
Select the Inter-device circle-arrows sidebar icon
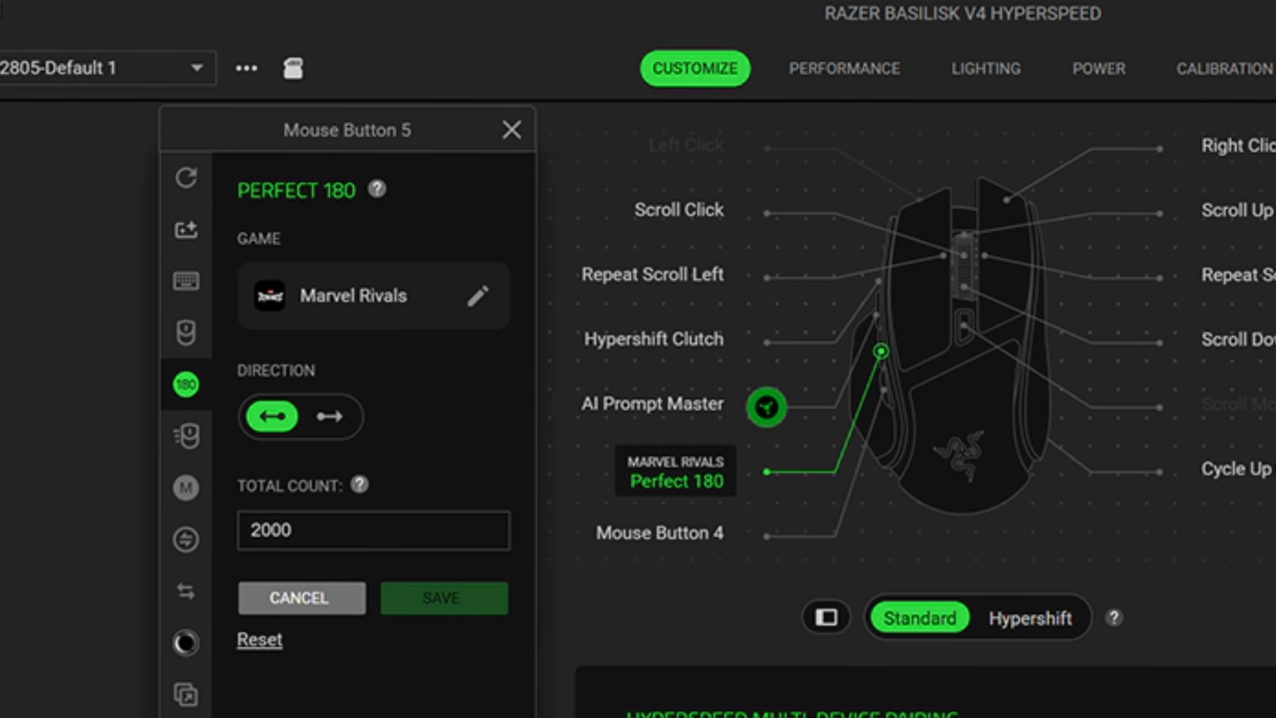(x=186, y=539)
